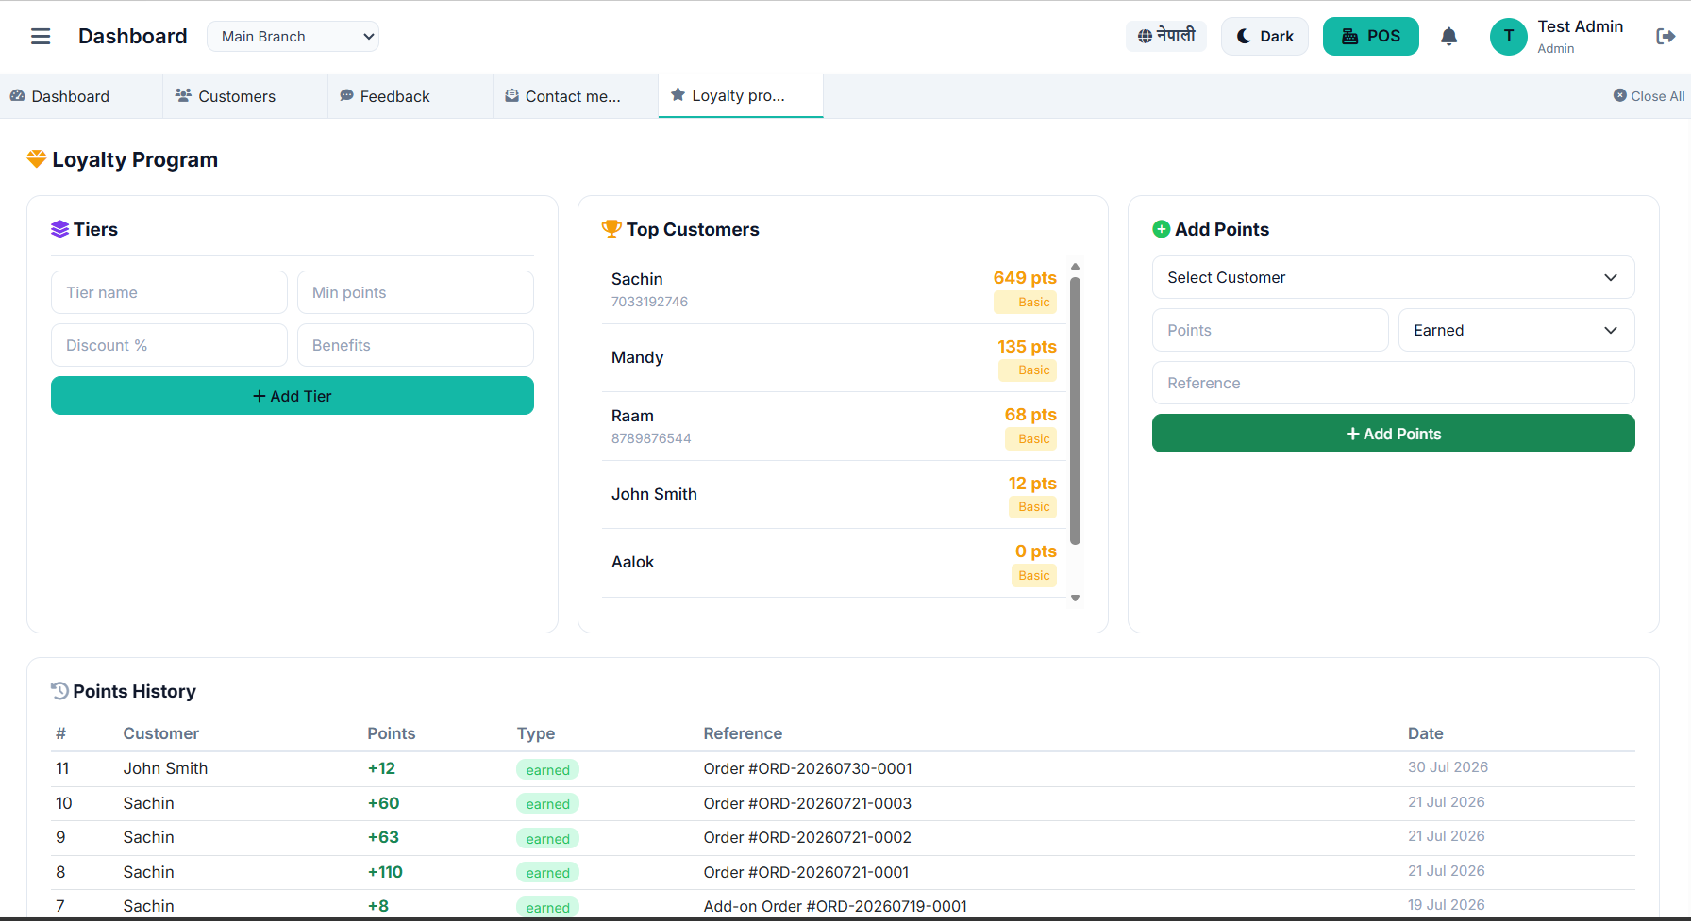Click the Points input in Add Points
This screenshot has height=921, width=1691.
coord(1270,330)
